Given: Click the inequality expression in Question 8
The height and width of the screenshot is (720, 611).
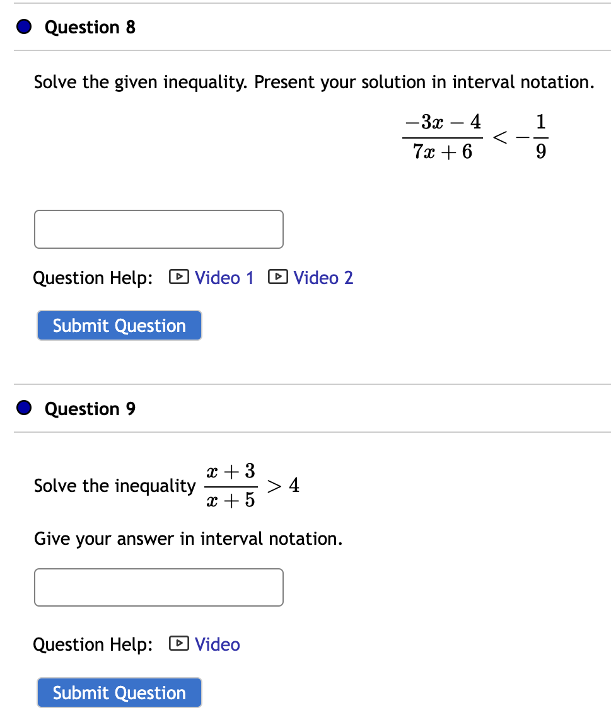Looking at the screenshot, I should 475,135.
